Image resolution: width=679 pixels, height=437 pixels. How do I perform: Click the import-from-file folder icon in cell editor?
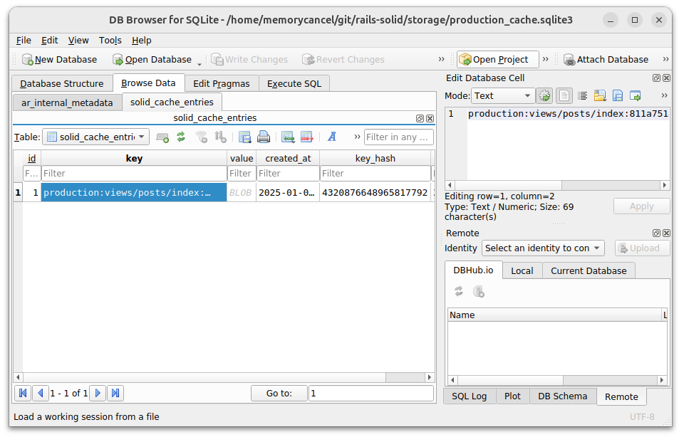tap(600, 95)
